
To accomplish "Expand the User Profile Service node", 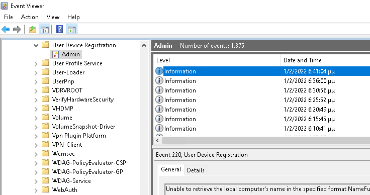I will pyautogui.click(x=36, y=64).
